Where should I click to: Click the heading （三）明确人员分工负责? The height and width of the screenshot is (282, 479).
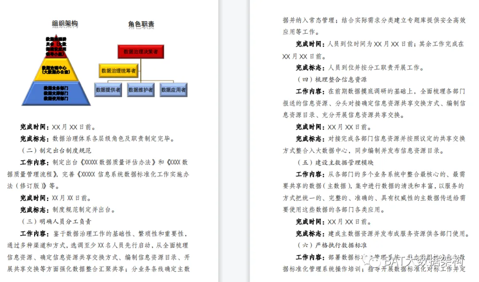point(56,222)
